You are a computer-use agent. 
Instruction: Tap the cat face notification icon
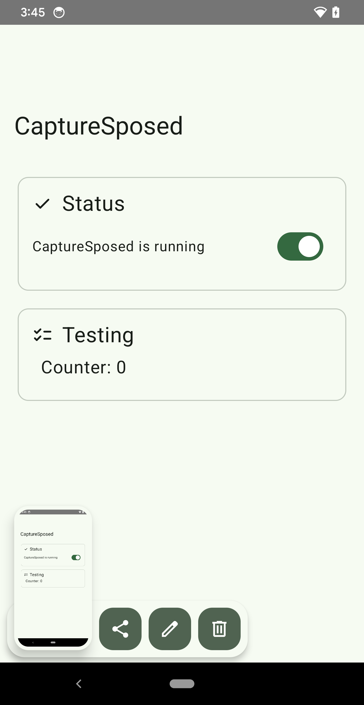tap(59, 13)
